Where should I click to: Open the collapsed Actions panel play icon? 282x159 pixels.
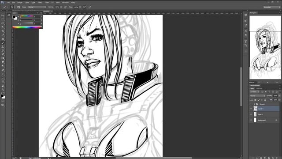point(246,21)
